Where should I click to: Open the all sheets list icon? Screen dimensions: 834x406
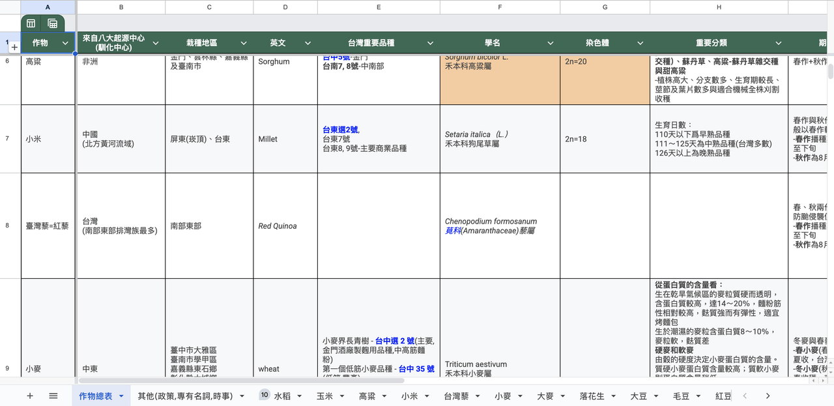[53, 396]
